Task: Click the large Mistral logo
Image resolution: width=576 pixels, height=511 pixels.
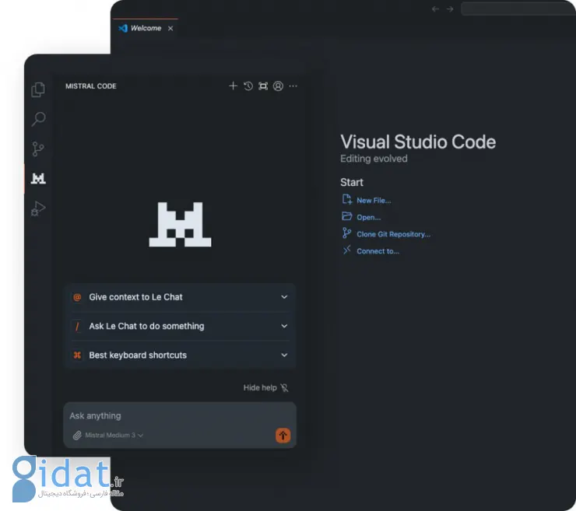Action: 180,224
